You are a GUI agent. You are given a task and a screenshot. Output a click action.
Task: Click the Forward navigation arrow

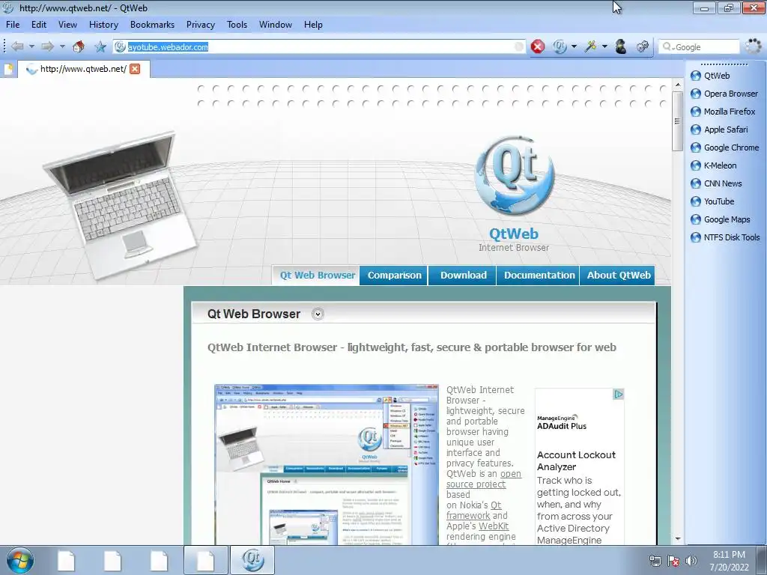(x=47, y=46)
